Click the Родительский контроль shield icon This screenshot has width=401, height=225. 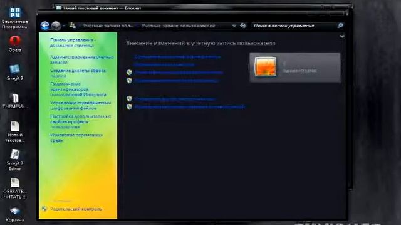pyautogui.click(x=44, y=209)
